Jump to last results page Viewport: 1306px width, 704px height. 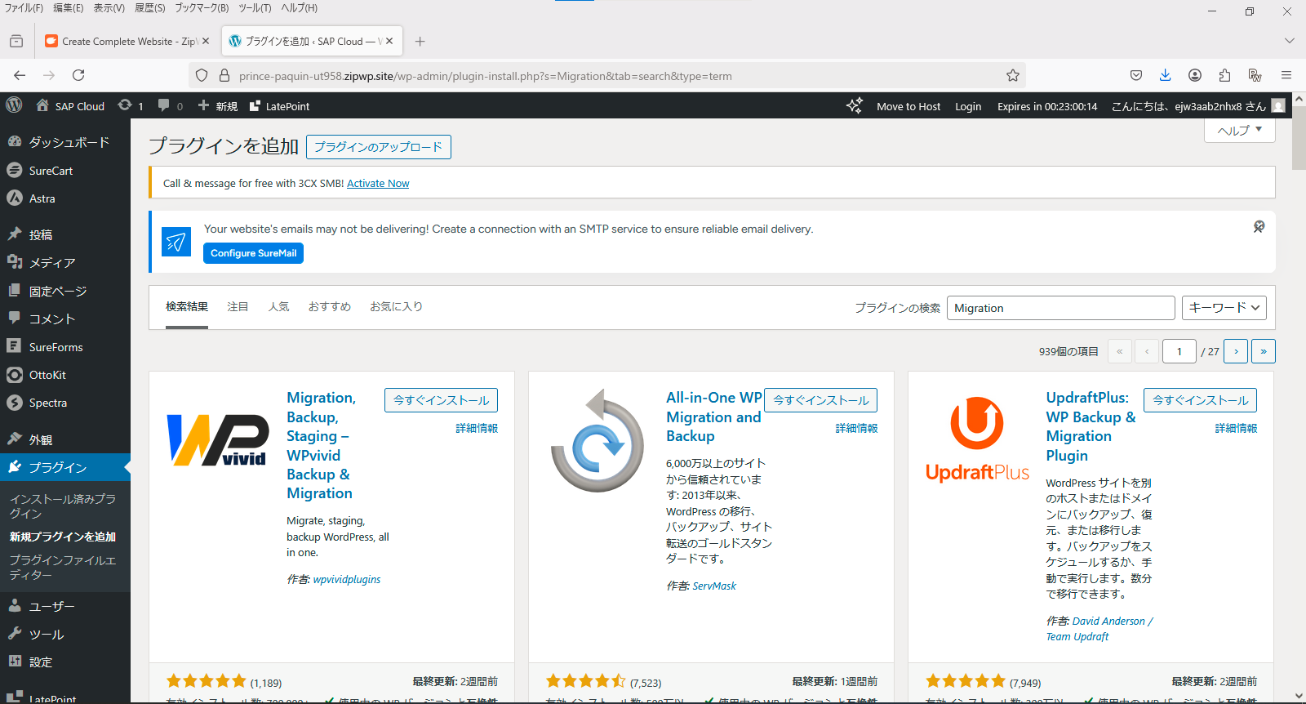1264,351
